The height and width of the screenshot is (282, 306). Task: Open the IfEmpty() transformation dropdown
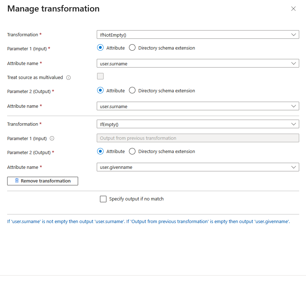tap(198, 124)
